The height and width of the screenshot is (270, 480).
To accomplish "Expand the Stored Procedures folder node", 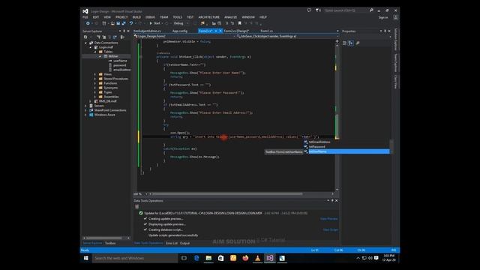I will 95,79.
